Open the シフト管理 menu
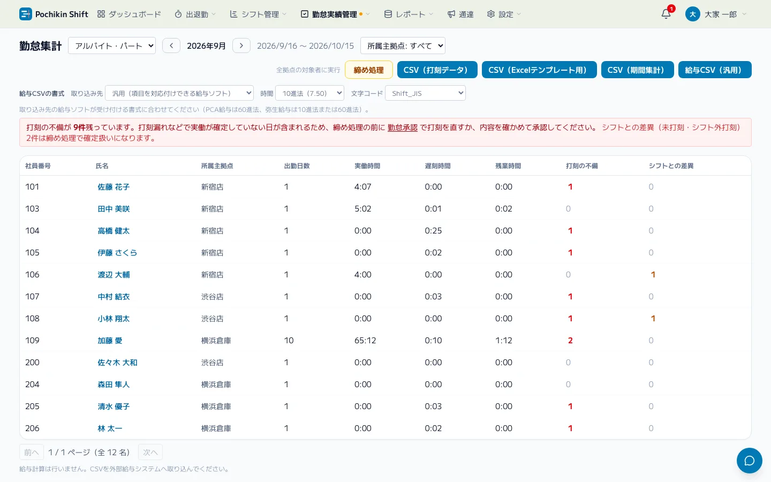Image resolution: width=771 pixels, height=482 pixels. coord(259,14)
